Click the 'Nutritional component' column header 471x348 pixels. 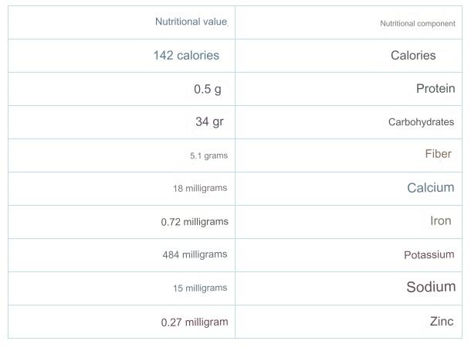coord(417,24)
